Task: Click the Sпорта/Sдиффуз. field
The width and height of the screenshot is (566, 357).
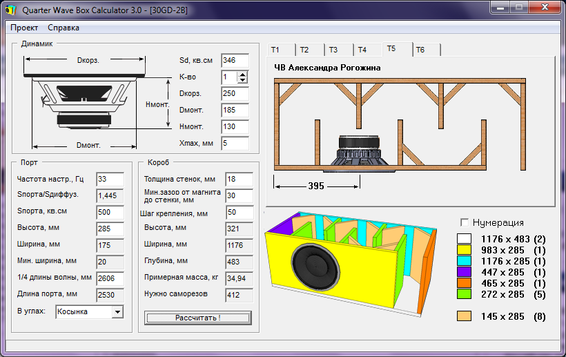Action: pos(110,196)
